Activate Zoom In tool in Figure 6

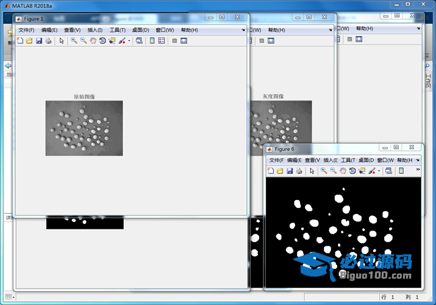pos(324,171)
